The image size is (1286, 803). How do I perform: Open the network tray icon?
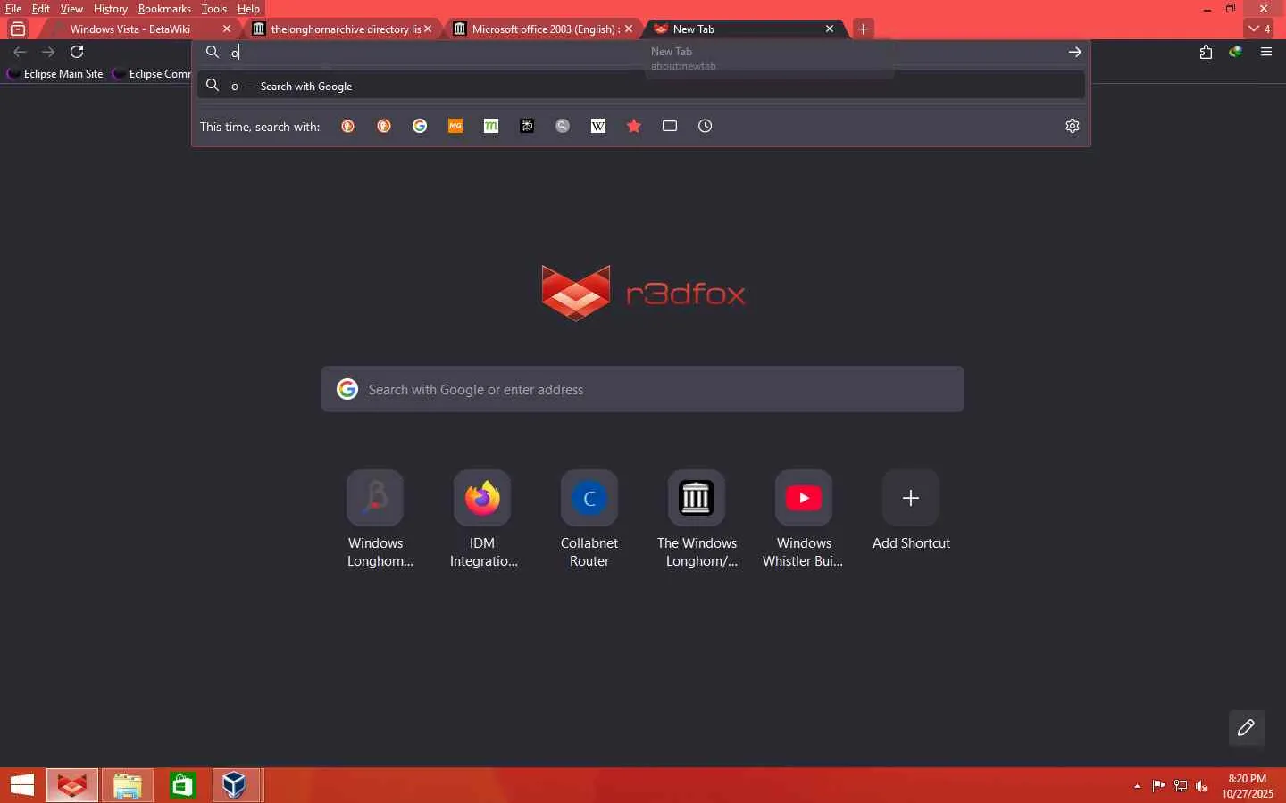tap(1181, 786)
